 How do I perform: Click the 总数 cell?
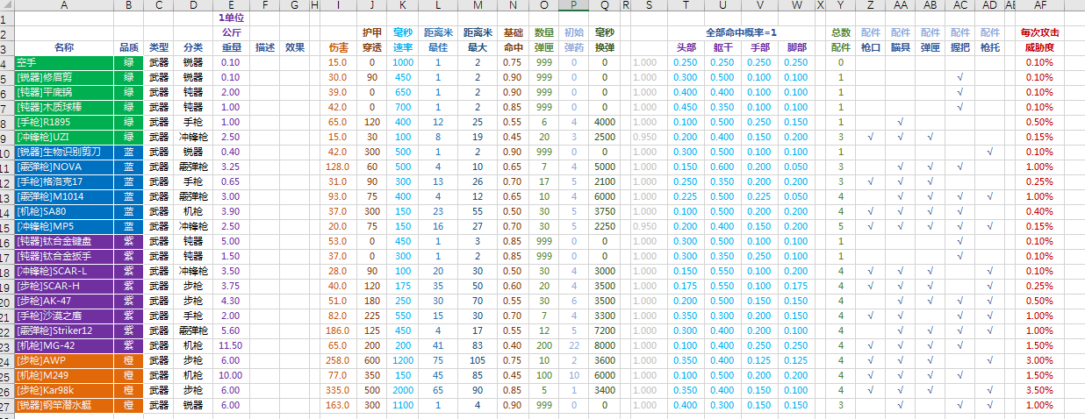(x=840, y=32)
